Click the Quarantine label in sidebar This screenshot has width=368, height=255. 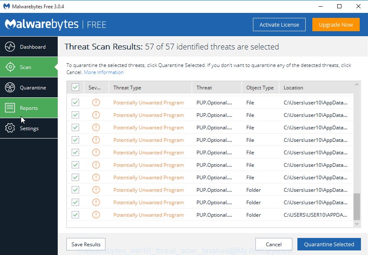(x=33, y=88)
